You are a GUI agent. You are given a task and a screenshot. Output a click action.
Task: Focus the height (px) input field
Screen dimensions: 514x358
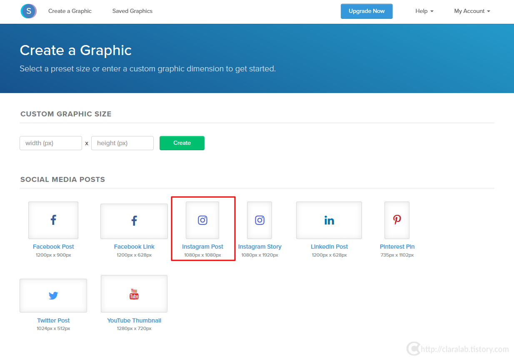(122, 143)
